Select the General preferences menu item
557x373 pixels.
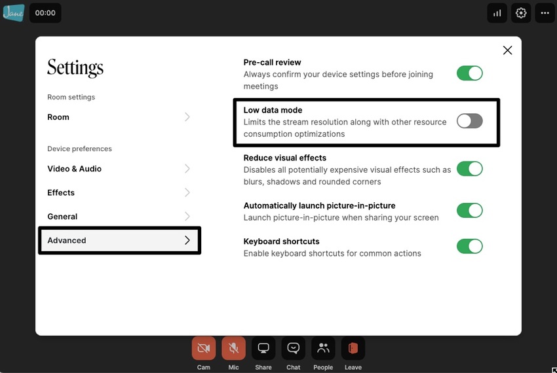pyautogui.click(x=118, y=217)
